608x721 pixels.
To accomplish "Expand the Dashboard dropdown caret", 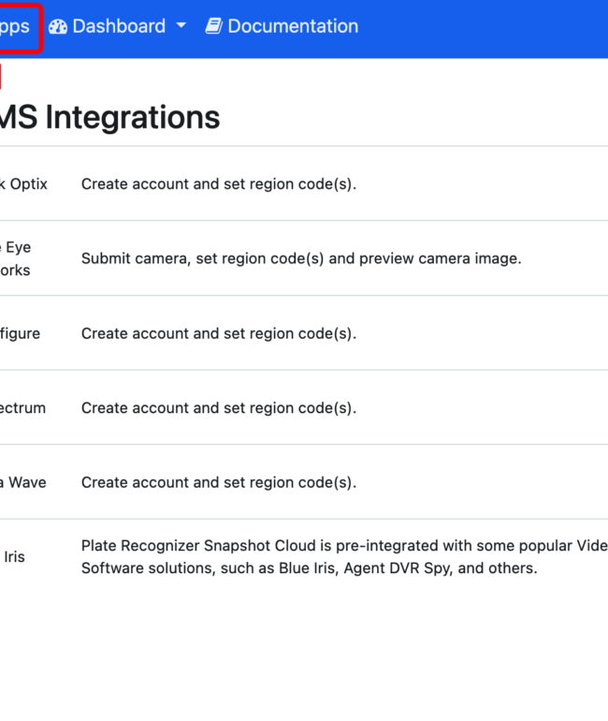I will [181, 26].
